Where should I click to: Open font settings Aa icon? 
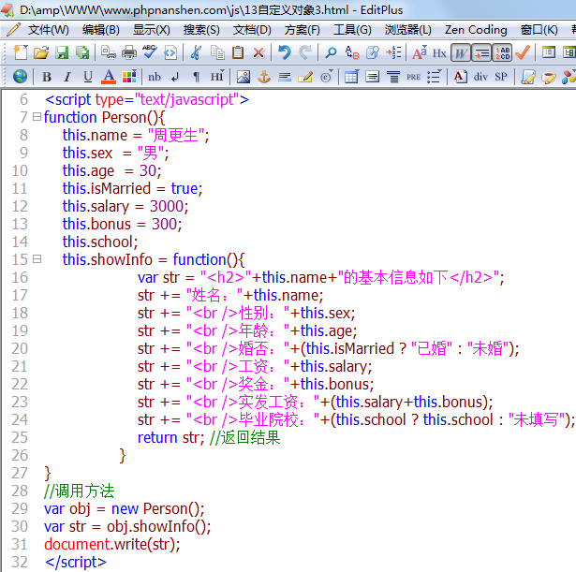click(420, 52)
